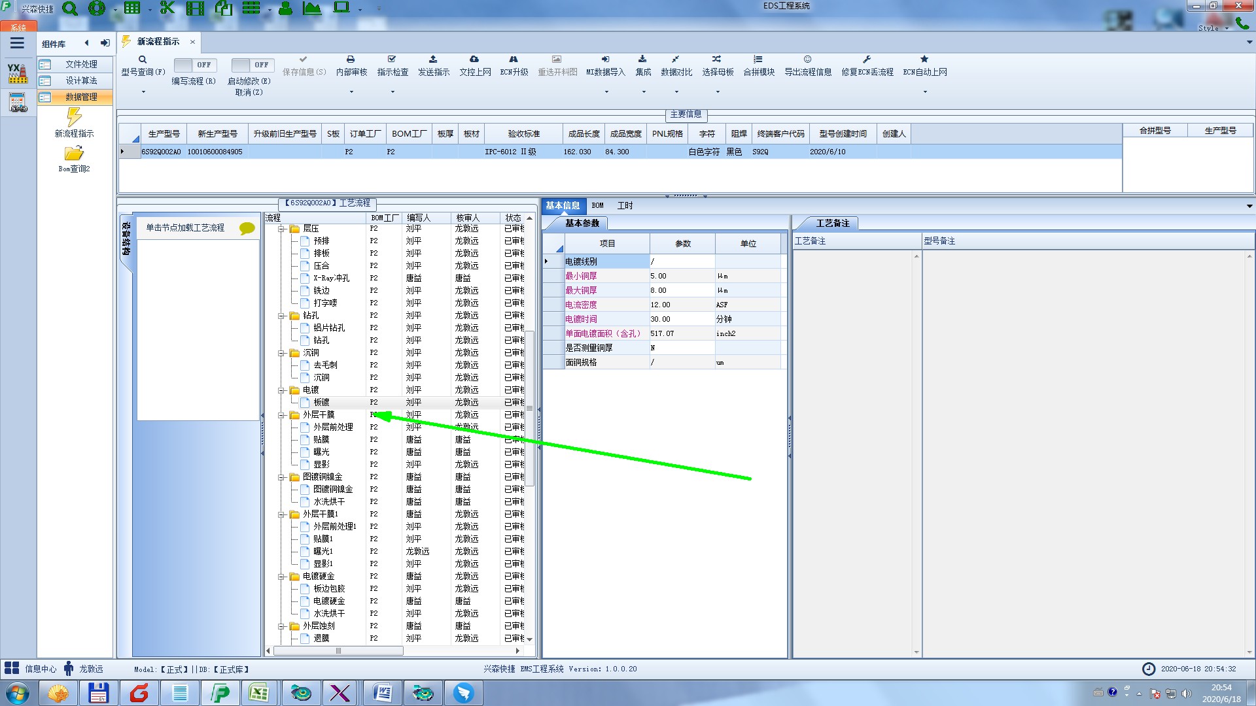
Task: Switch to the 工时 tab
Action: [x=625, y=205]
